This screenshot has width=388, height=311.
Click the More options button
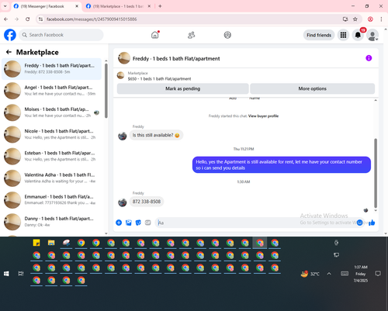pos(313,88)
